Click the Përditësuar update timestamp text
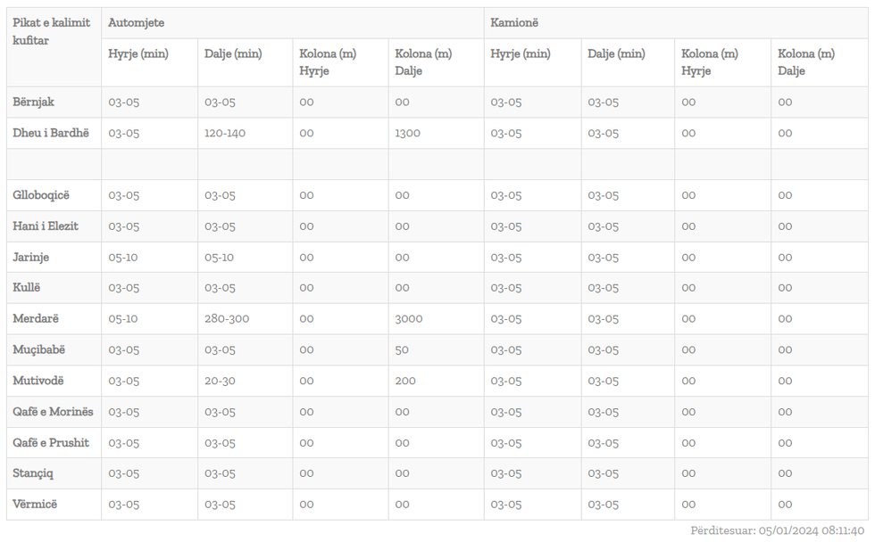Viewport: 875px width, 542px height. [777, 530]
